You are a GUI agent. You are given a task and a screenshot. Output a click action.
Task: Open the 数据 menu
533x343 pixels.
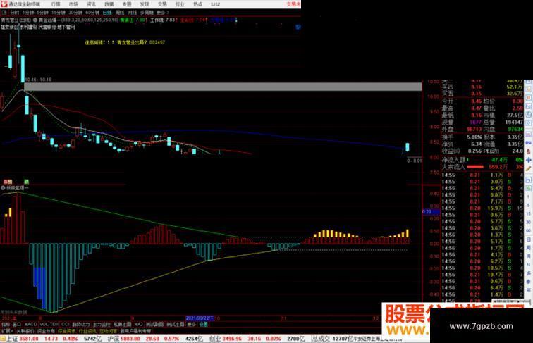pos(109,4)
